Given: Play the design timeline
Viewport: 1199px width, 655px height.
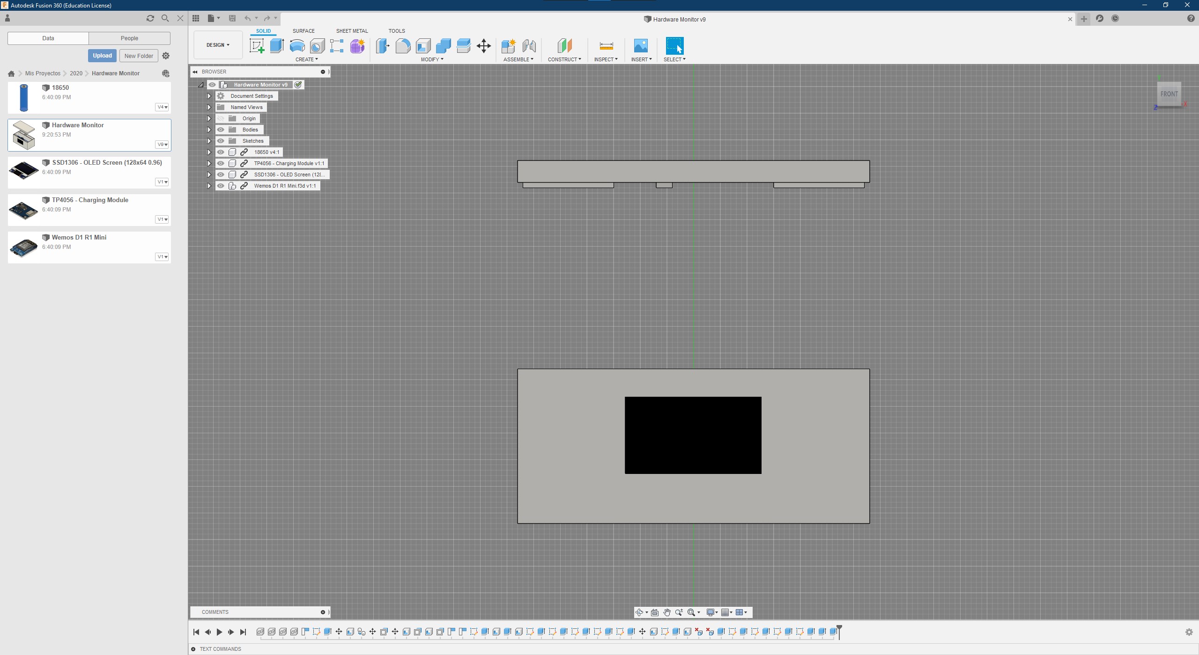Looking at the screenshot, I should pyautogui.click(x=219, y=632).
